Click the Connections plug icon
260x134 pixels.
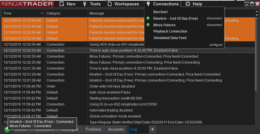pyautogui.click(x=148, y=4)
